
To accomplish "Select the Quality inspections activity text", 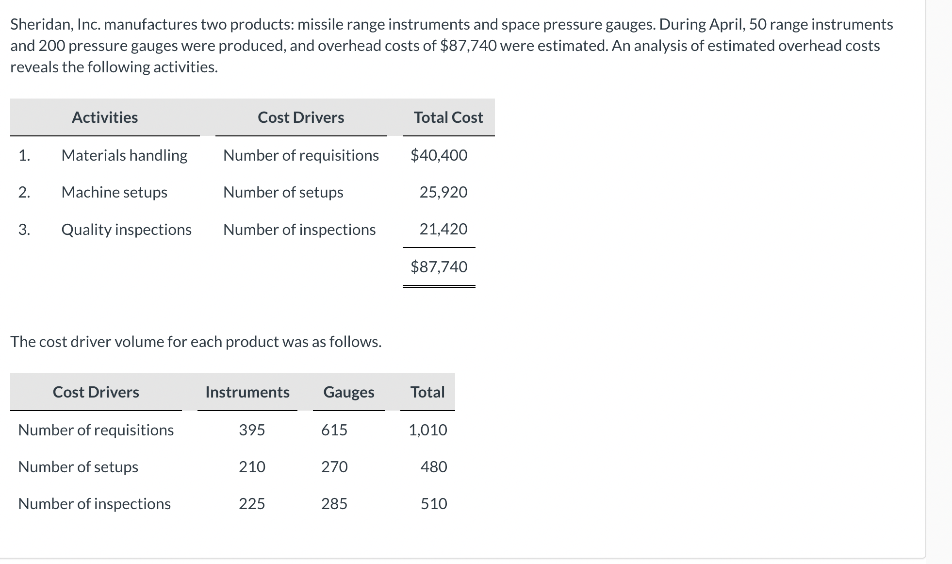I will click(126, 230).
